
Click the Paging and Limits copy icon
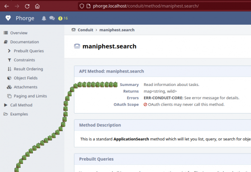tap(9, 96)
